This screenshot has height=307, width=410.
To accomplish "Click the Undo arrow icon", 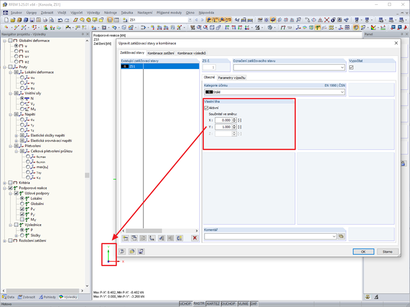I will click(x=60, y=20).
